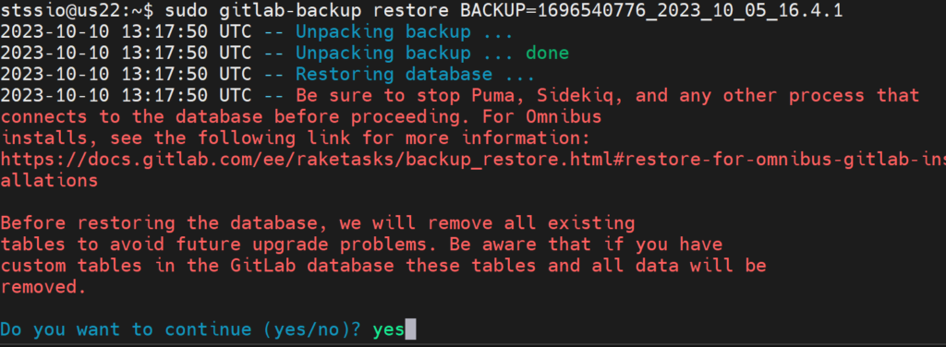Click the typed 'yes' answer text

(389, 329)
